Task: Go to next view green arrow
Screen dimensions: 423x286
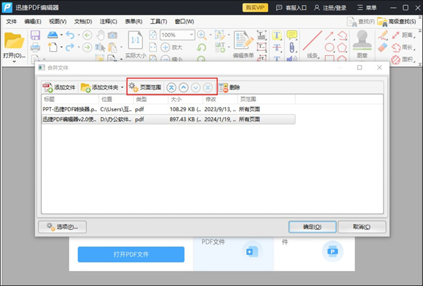Action: tap(87, 48)
